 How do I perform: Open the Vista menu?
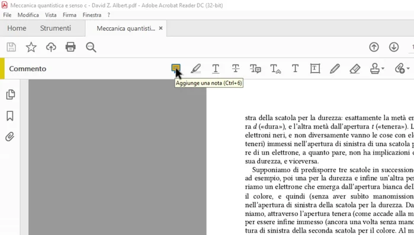click(51, 15)
